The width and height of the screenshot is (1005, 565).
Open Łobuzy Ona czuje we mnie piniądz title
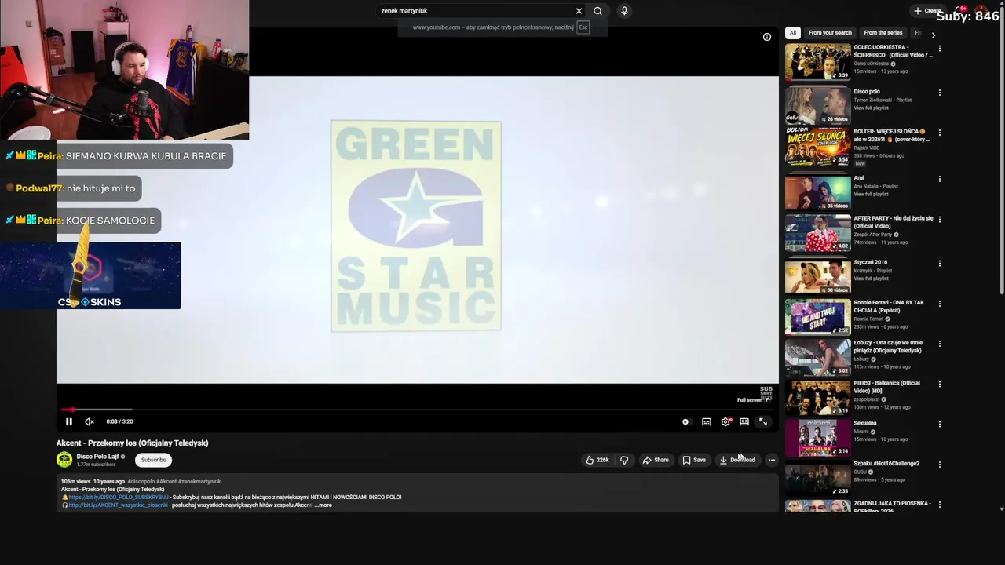click(x=888, y=346)
